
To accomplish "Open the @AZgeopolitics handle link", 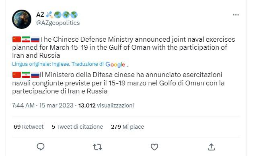I will (x=58, y=23).
